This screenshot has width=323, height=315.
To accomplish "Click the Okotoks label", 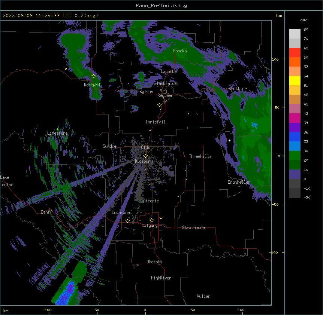I will point(154,262).
